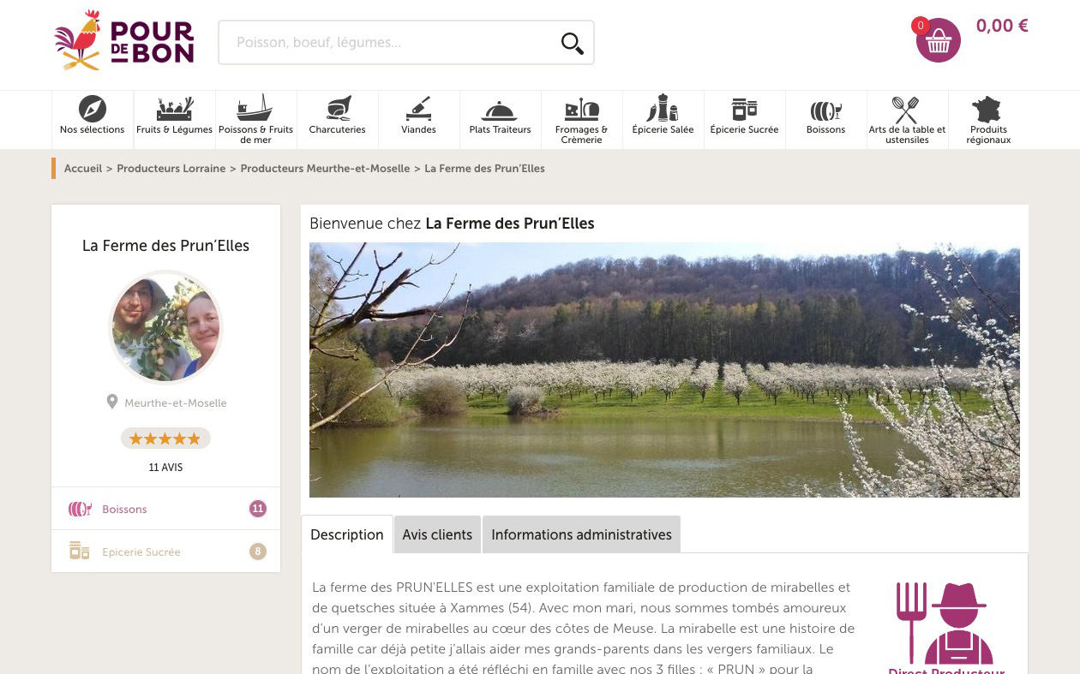Image resolution: width=1080 pixels, height=674 pixels.
Task: Open the Fruits & Légumes category
Action: 174,120
